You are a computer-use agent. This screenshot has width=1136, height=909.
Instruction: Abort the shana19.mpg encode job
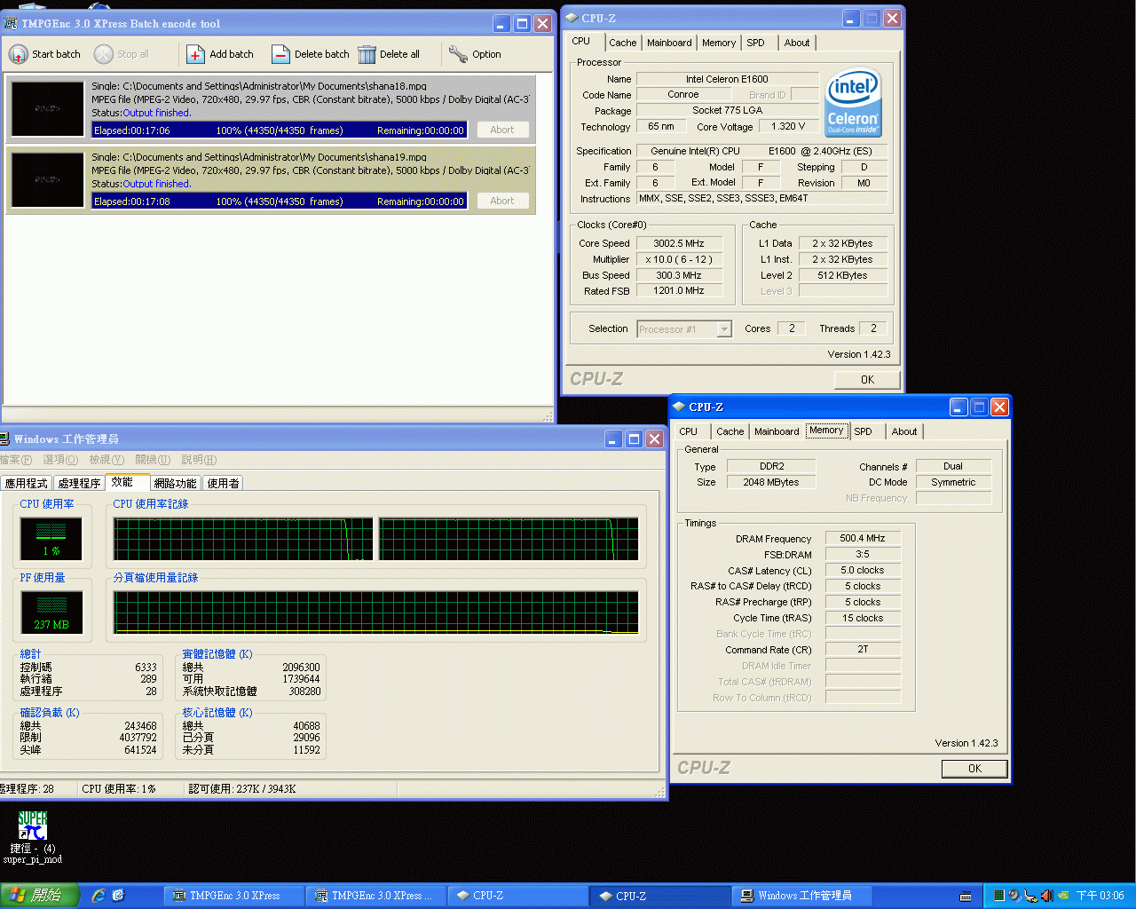(x=502, y=201)
